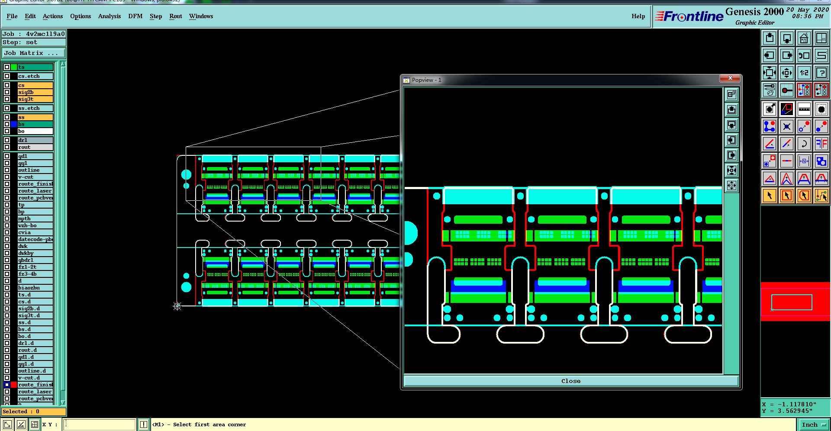
Task: Select the datecode-pbc layer name
Action: 35,239
